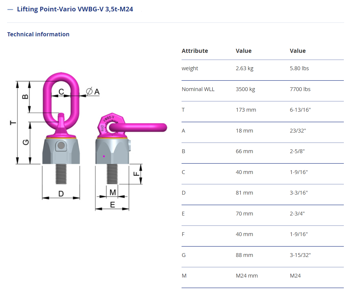Click the 6-13/16" value in the T row
Viewport: 349px width, 293px height.
click(x=300, y=110)
